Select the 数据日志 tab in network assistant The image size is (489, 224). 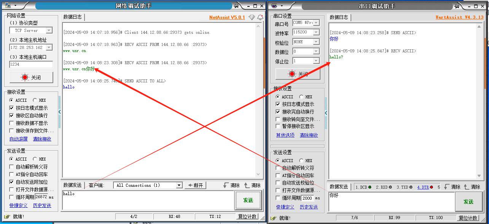(x=72, y=17)
